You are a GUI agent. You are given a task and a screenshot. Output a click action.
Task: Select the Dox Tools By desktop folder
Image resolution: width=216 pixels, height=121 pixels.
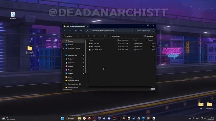pos(30,50)
